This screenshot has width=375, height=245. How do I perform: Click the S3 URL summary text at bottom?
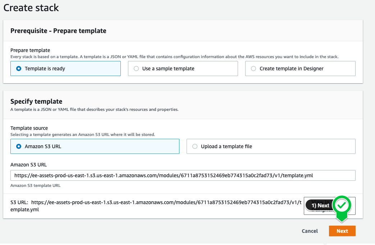coord(156,206)
